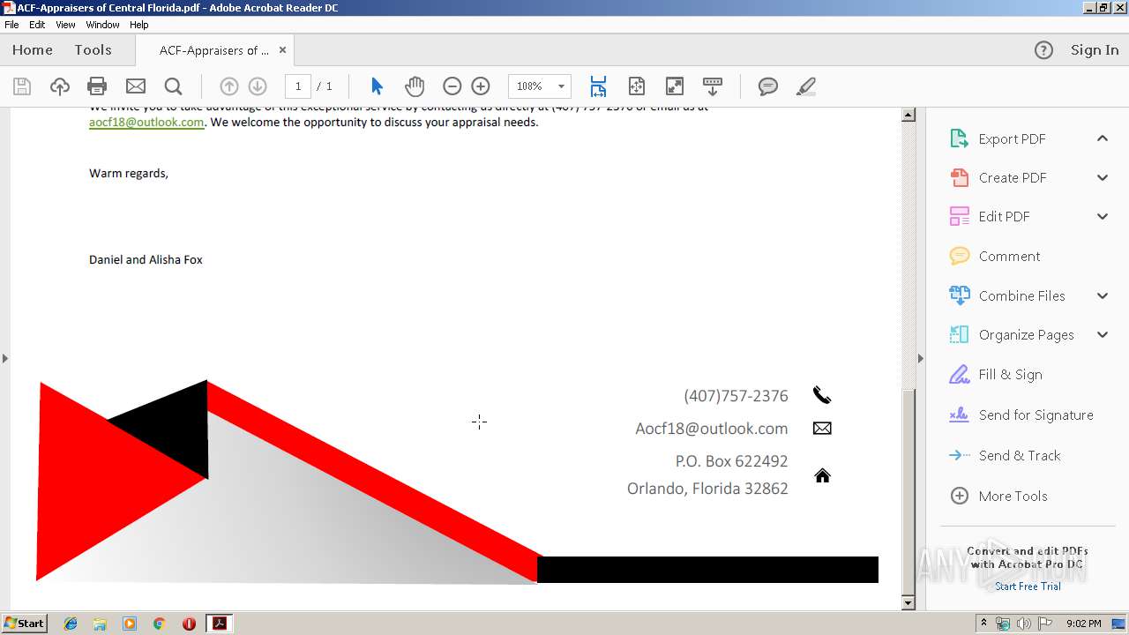This screenshot has height=635, width=1129.
Task: Click the aocf18@outlook.com email link
Action: point(146,123)
